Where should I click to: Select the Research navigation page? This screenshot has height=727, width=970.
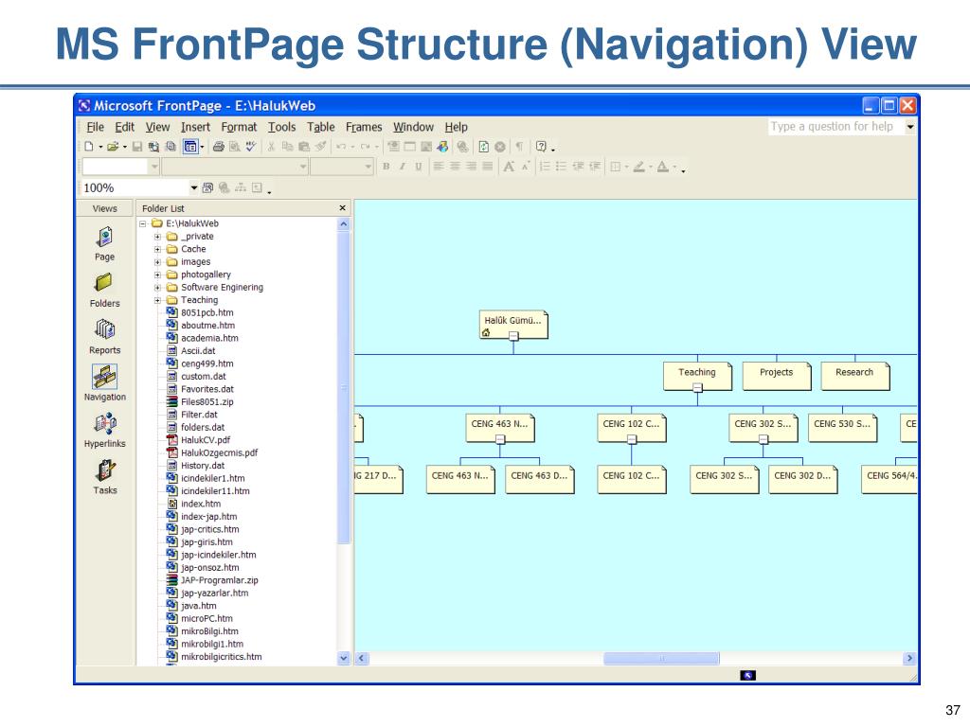(x=855, y=375)
